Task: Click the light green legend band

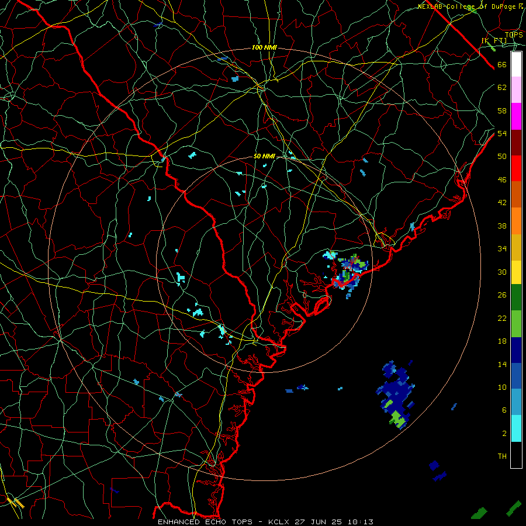Action: pos(516,324)
